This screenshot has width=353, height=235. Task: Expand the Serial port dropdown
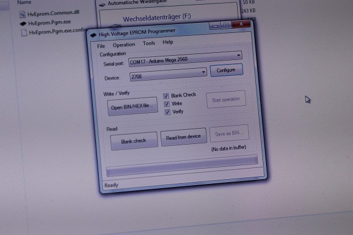239,55
